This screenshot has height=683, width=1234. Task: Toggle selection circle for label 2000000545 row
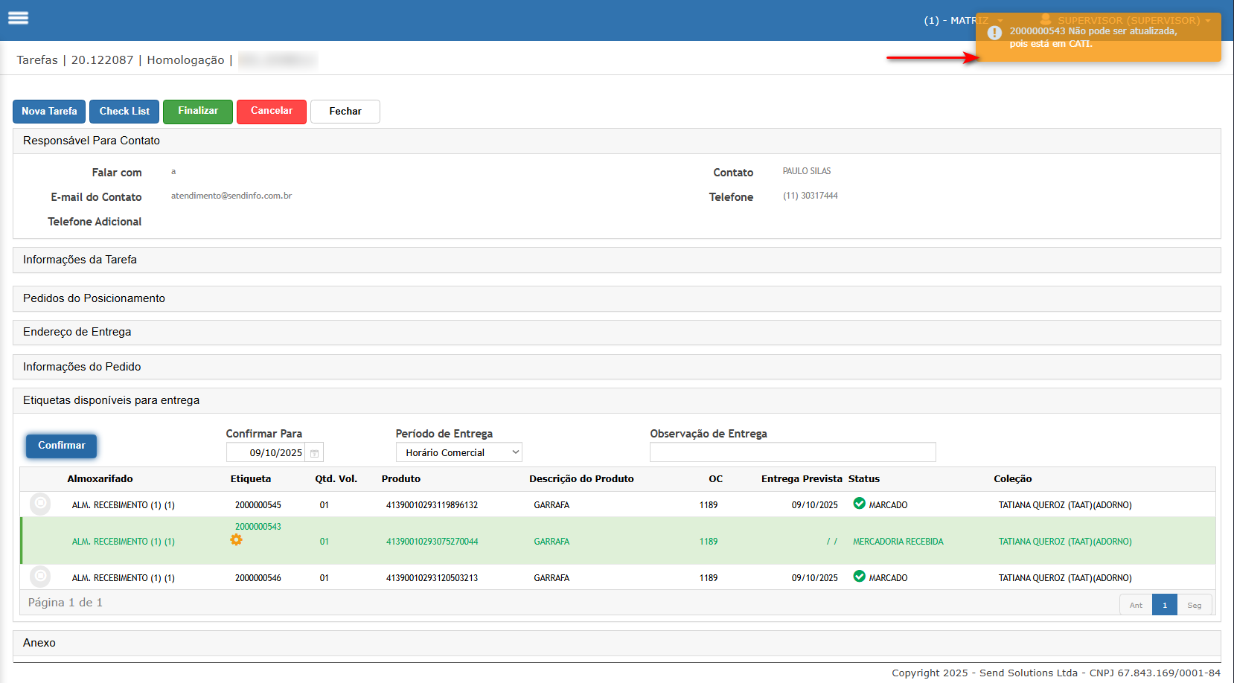coord(40,504)
